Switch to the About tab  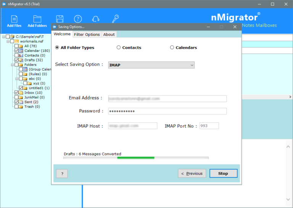(109, 35)
